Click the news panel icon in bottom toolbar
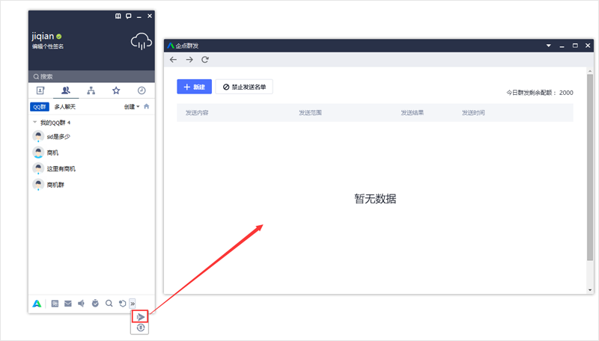Viewport: 599px width, 341px height. (x=55, y=304)
